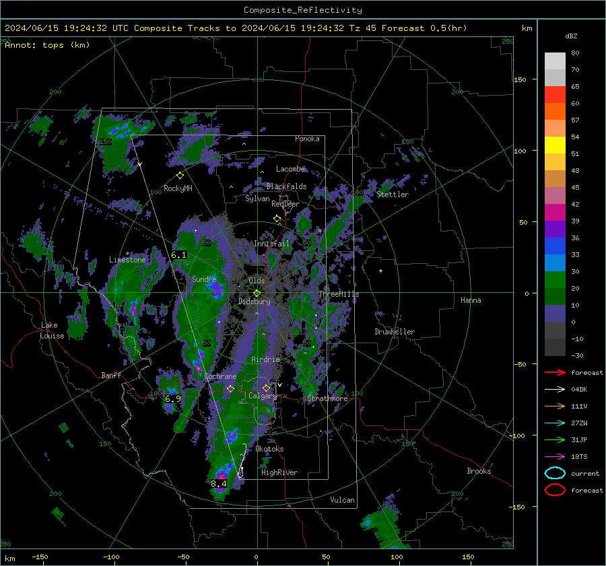The height and width of the screenshot is (566, 606).
Task: Select the cyan 27ZW track arrow
Action: (555, 423)
